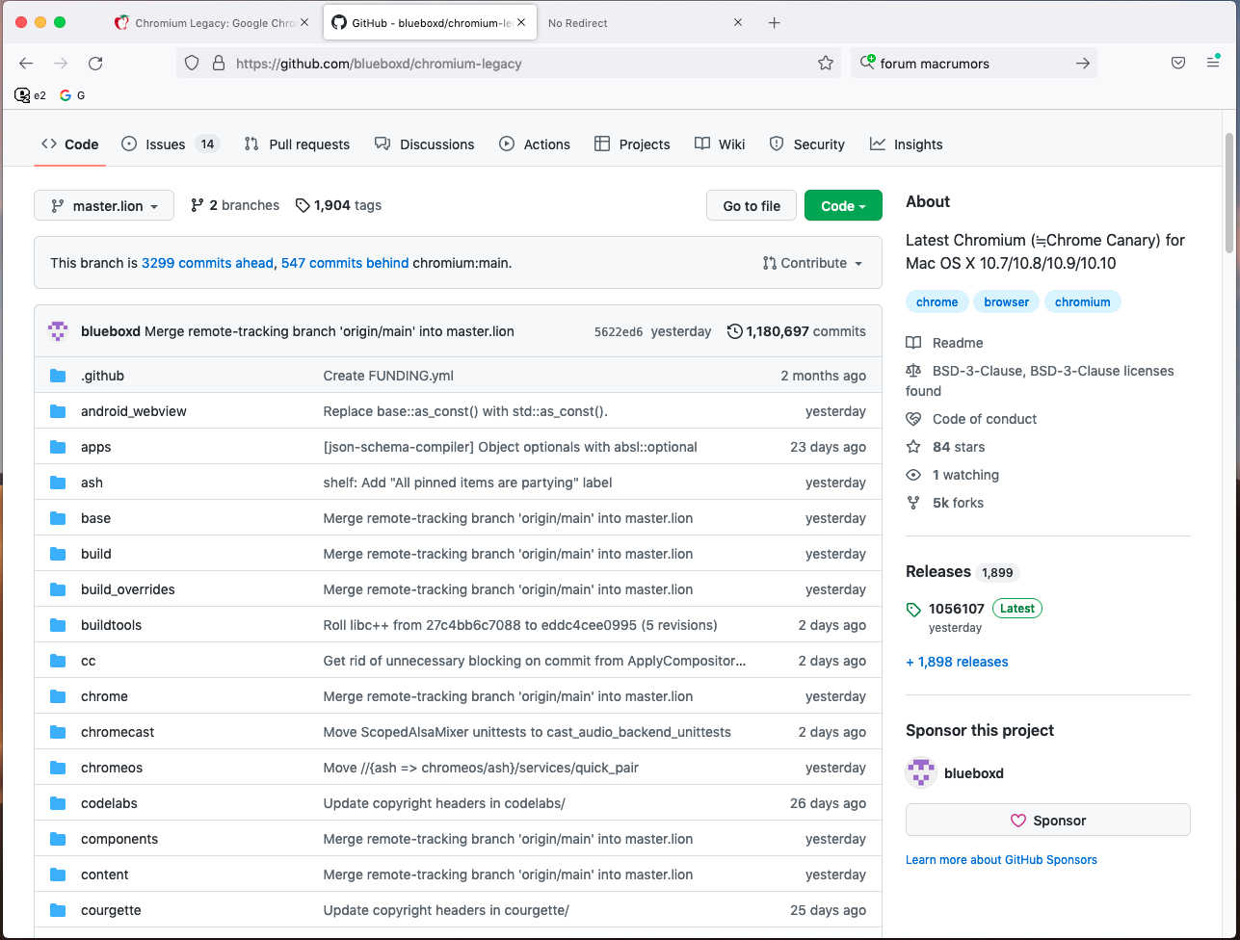Open the master.lion branch dropdown

[x=104, y=205]
